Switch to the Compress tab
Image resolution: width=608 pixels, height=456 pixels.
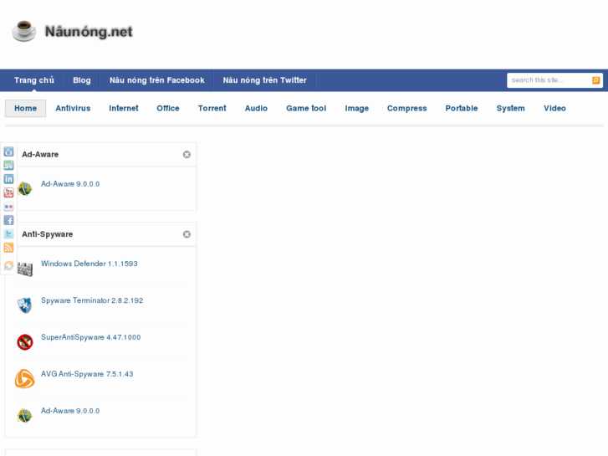(406, 108)
